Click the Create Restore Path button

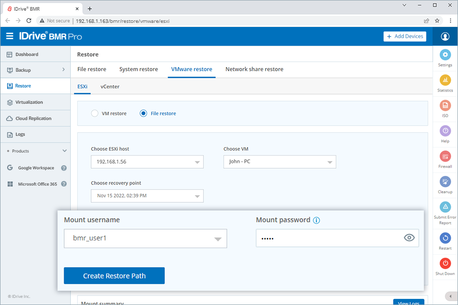pyautogui.click(x=114, y=276)
